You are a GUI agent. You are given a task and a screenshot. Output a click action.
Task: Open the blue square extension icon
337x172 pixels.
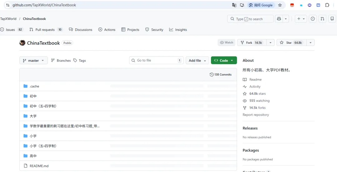318,5
